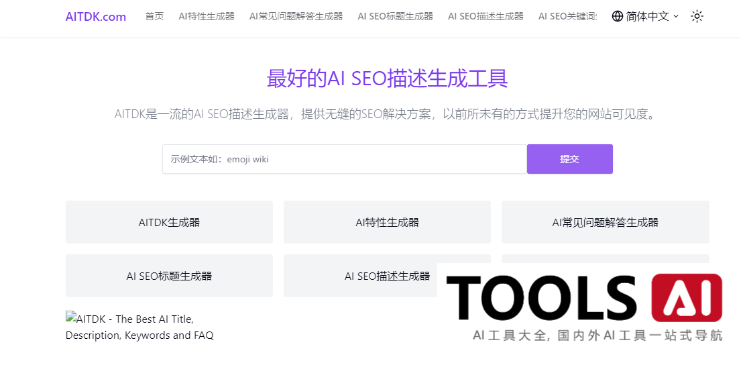
Task: Click the truncated AI SEO关键词 header item
Action: tap(567, 16)
